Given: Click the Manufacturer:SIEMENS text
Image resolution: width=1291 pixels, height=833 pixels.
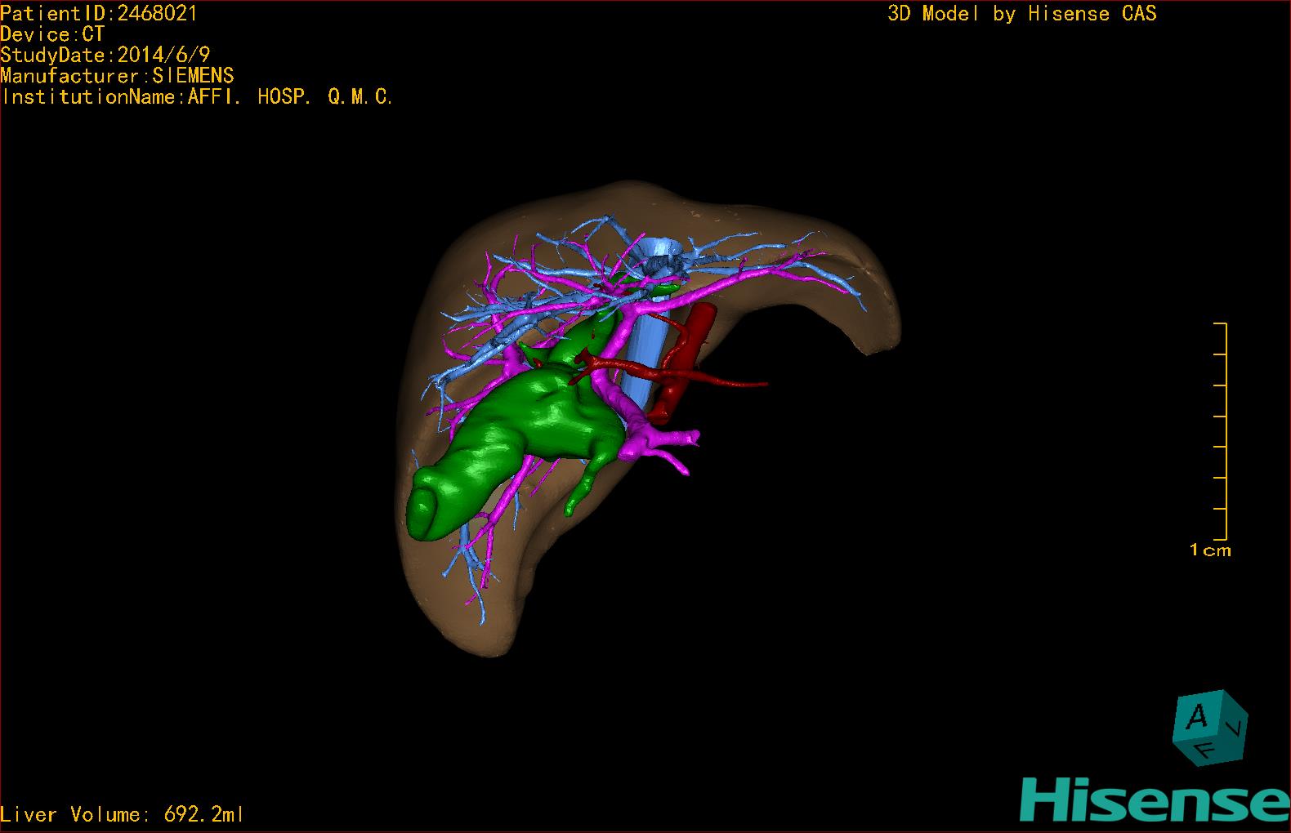Looking at the screenshot, I should coord(118,76).
